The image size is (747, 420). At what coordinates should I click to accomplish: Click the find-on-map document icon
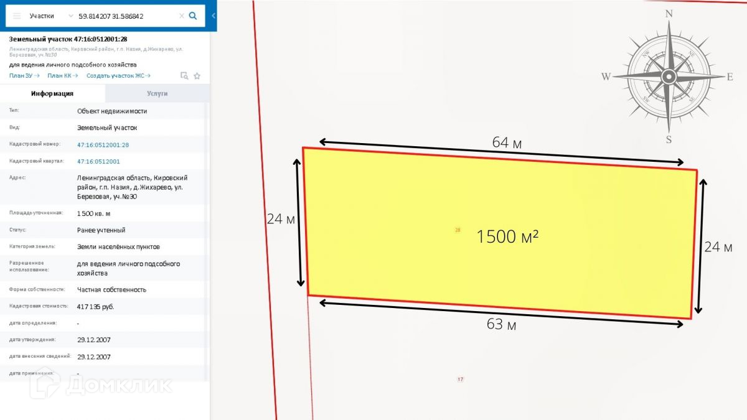(x=184, y=76)
